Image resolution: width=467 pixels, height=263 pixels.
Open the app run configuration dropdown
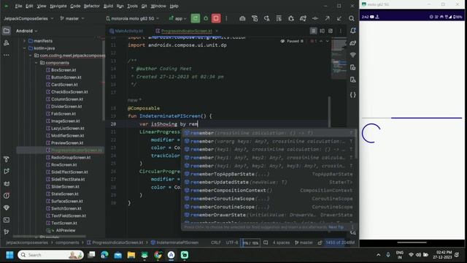[x=178, y=18]
